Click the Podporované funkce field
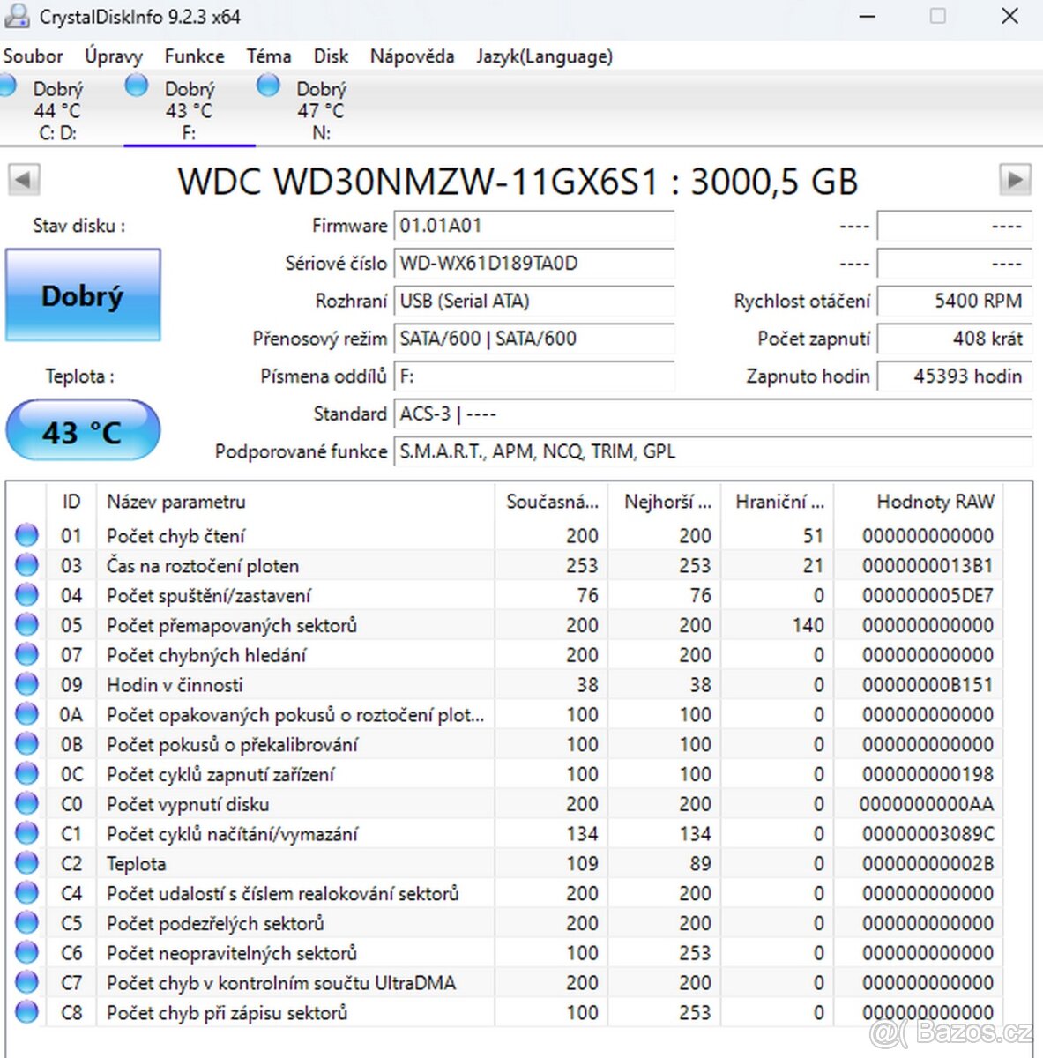Image resolution: width=1043 pixels, height=1058 pixels. 713,451
